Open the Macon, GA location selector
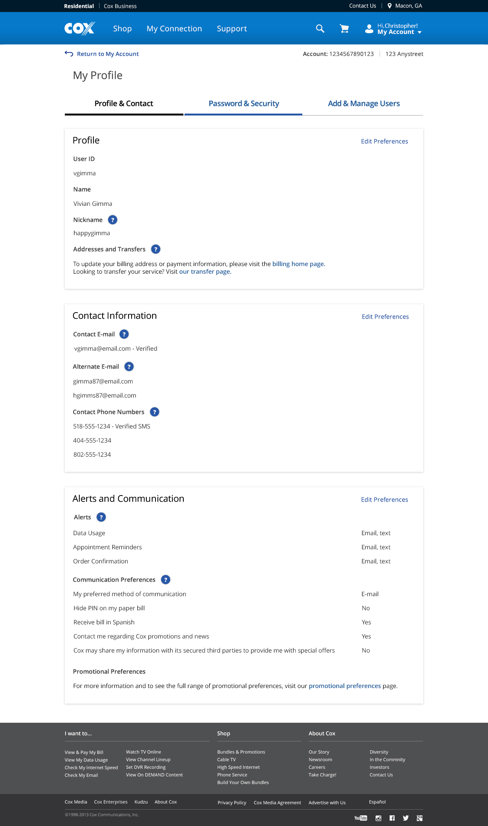Image resolution: width=488 pixels, height=826 pixels. tap(405, 6)
